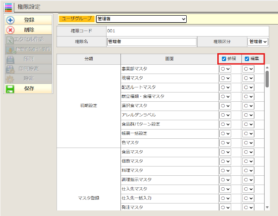Click the 印刷設定 print settings icon

[x=10, y=69]
